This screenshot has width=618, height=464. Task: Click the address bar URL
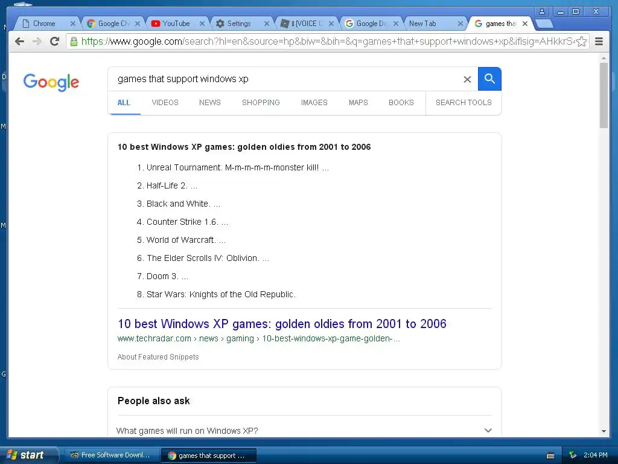click(x=327, y=42)
